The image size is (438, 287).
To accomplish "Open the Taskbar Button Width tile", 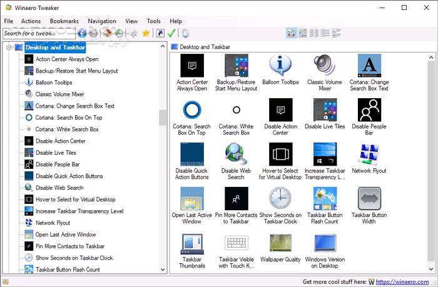I will tap(369, 206).
